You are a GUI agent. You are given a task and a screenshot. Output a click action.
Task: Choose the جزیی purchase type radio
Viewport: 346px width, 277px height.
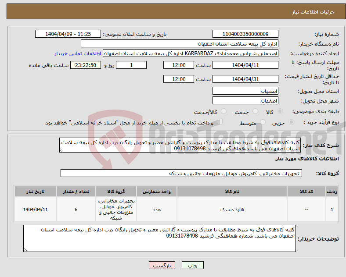click(291, 122)
